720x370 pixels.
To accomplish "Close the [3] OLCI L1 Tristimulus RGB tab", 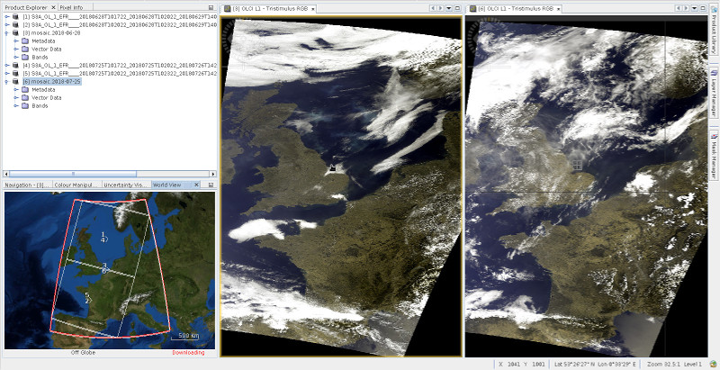I will [313, 9].
